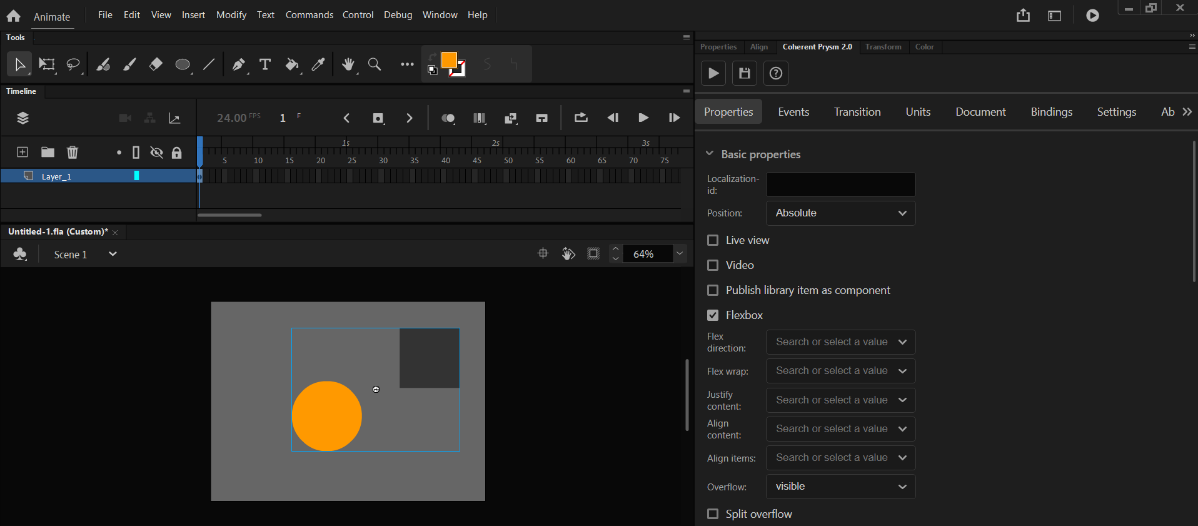Enable the Live view checkbox
The height and width of the screenshot is (526, 1198).
[x=713, y=240]
